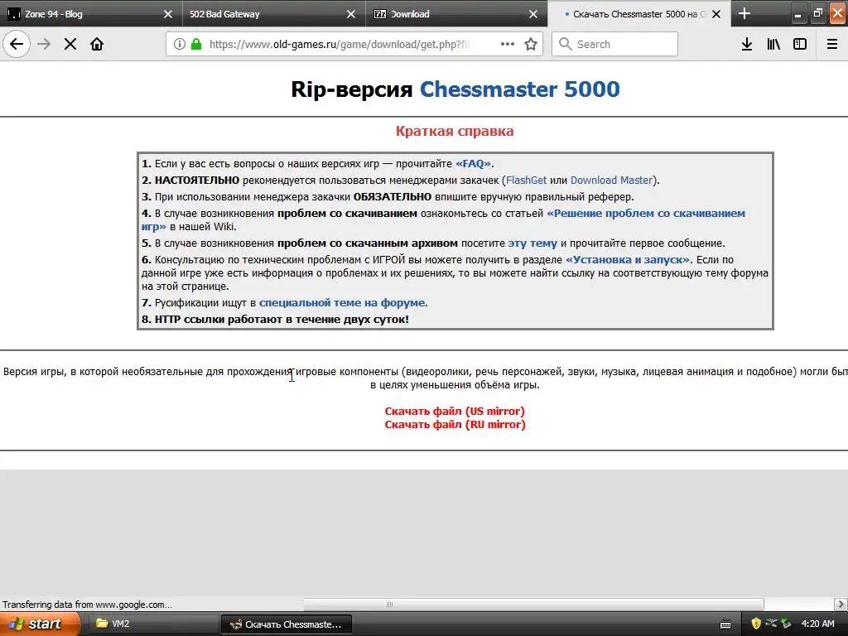848x636 pixels.
Task: Close the Download tab
Action: pos(532,14)
